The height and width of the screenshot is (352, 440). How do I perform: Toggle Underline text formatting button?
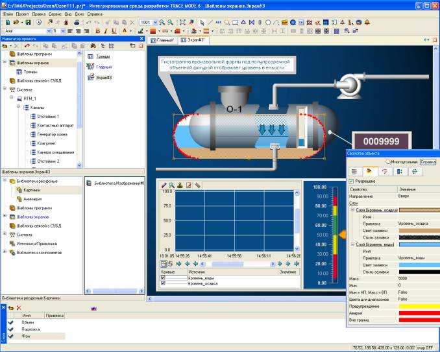(115, 30)
